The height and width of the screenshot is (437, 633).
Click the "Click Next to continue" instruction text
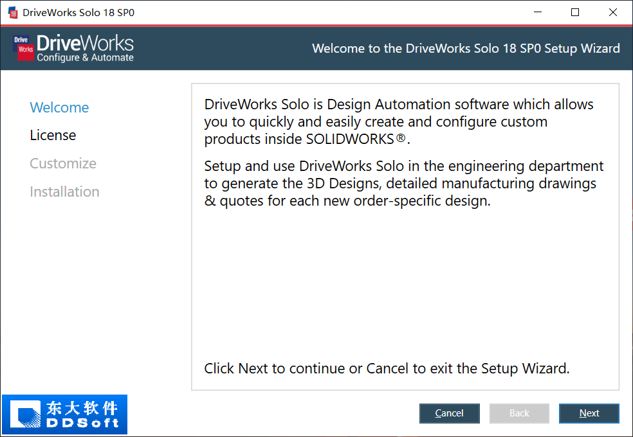pos(387,368)
